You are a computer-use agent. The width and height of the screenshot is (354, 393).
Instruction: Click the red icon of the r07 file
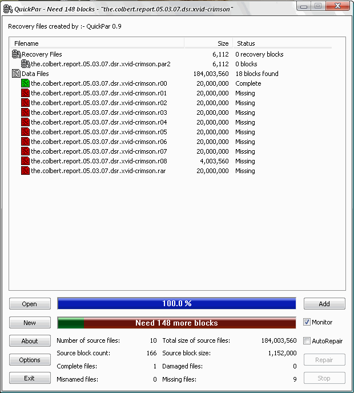25,151
